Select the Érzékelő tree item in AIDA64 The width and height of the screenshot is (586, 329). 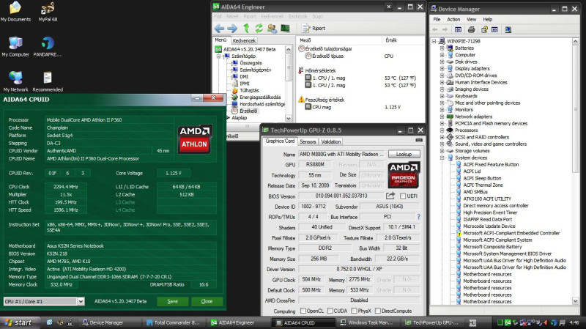tap(248, 111)
